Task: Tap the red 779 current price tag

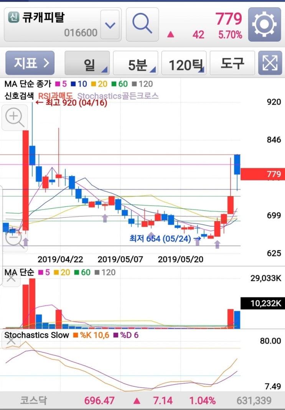Action: click(x=262, y=174)
